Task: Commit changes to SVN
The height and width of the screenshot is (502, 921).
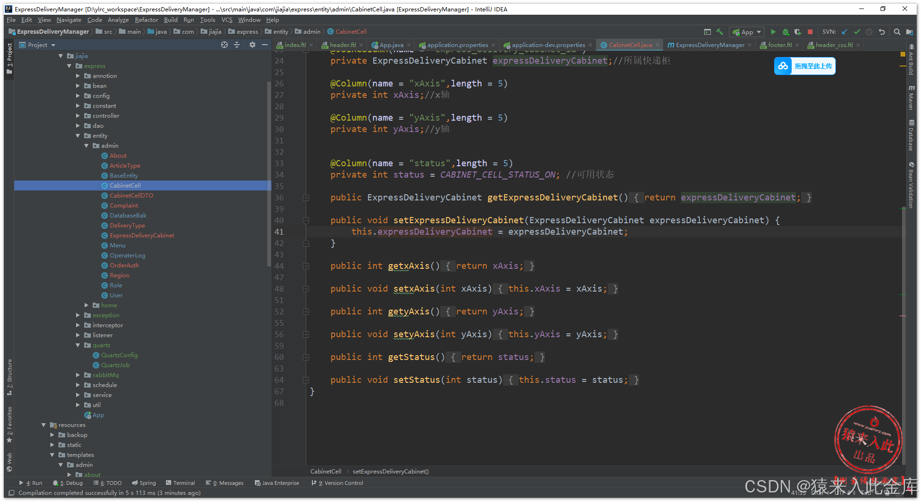Action: [x=857, y=32]
